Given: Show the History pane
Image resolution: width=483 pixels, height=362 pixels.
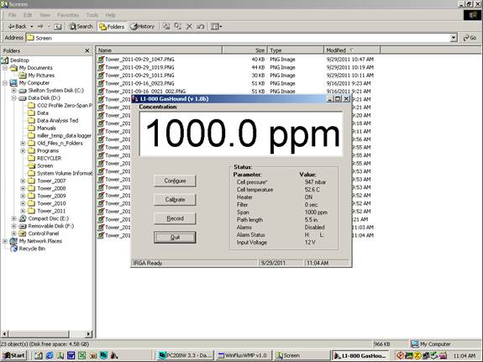Looking at the screenshot, I should (143, 27).
